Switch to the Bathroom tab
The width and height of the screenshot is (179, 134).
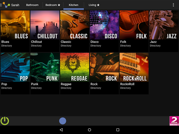click(32, 5)
